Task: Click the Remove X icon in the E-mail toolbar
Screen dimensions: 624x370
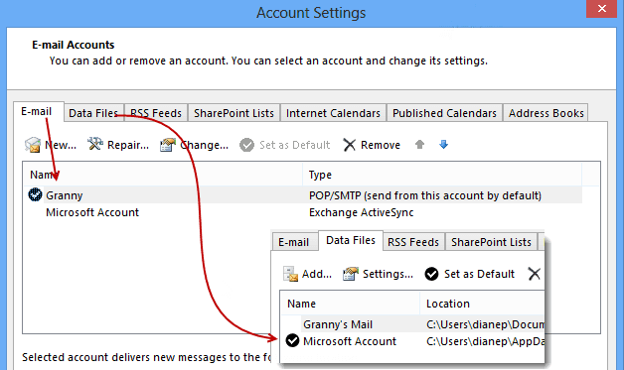Action: click(350, 145)
